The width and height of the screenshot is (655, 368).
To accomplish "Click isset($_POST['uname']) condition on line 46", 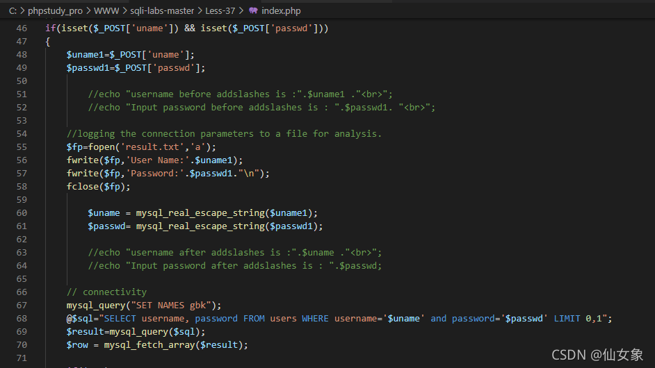I will [120, 28].
